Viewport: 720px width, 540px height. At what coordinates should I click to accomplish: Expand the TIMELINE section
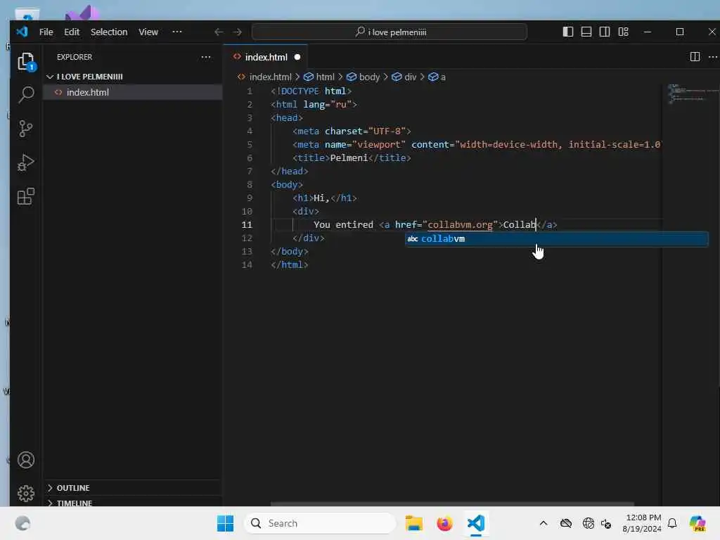coord(132,502)
